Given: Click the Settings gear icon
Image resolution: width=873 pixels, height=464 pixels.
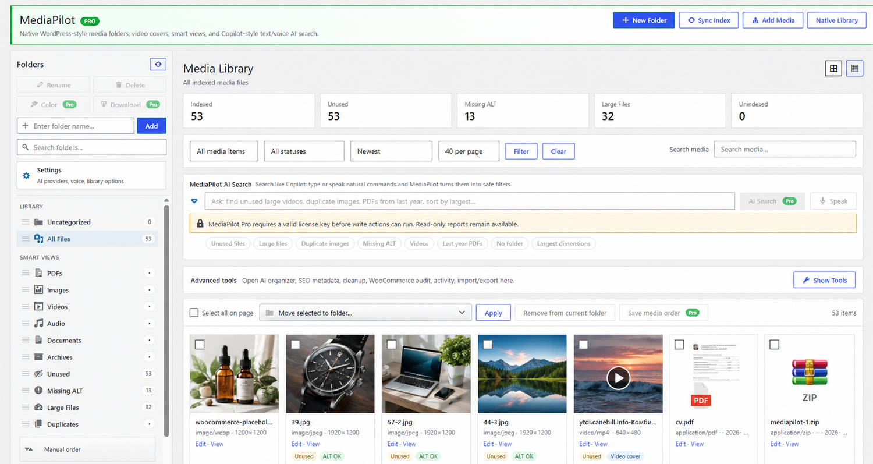Looking at the screenshot, I should 26,175.
